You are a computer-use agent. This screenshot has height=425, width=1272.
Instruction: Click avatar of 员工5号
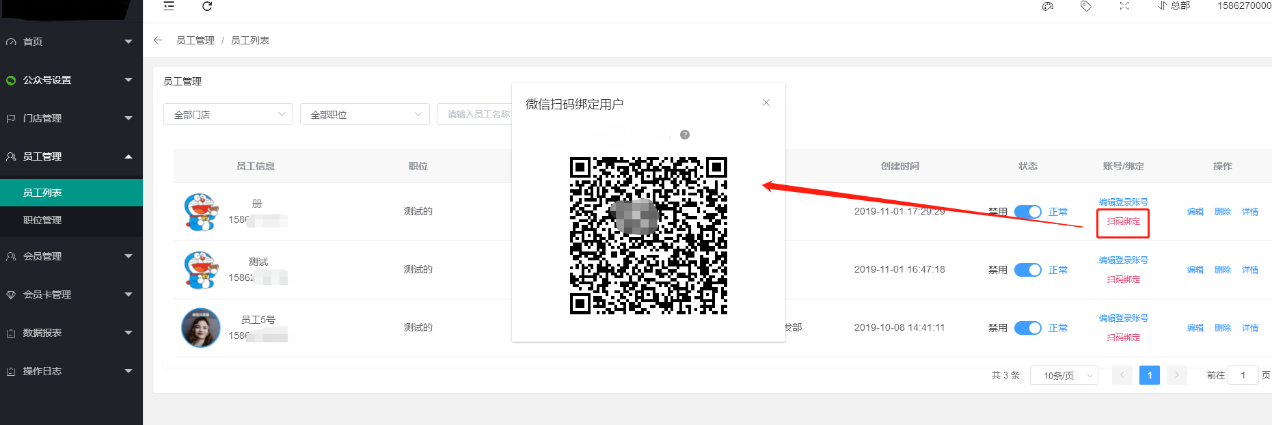[201, 327]
